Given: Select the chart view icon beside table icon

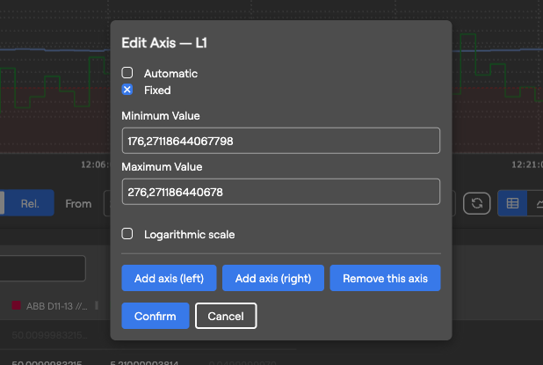Looking at the screenshot, I should point(536,203).
